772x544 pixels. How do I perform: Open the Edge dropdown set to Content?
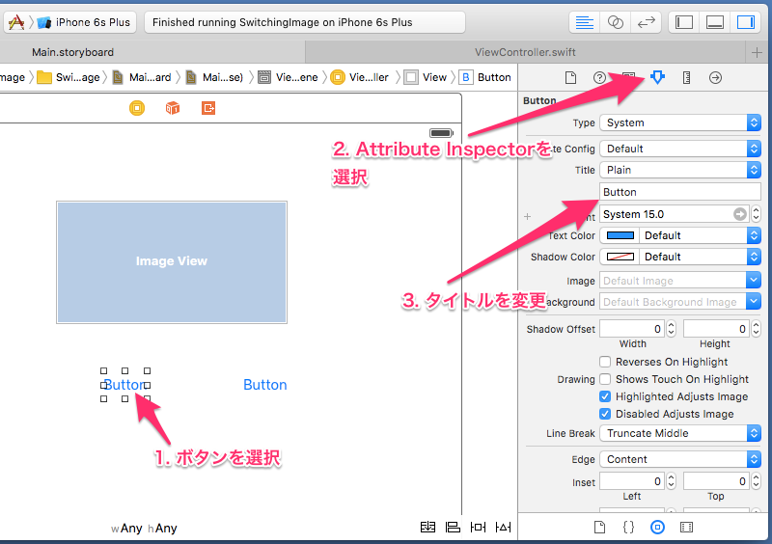tap(680, 459)
